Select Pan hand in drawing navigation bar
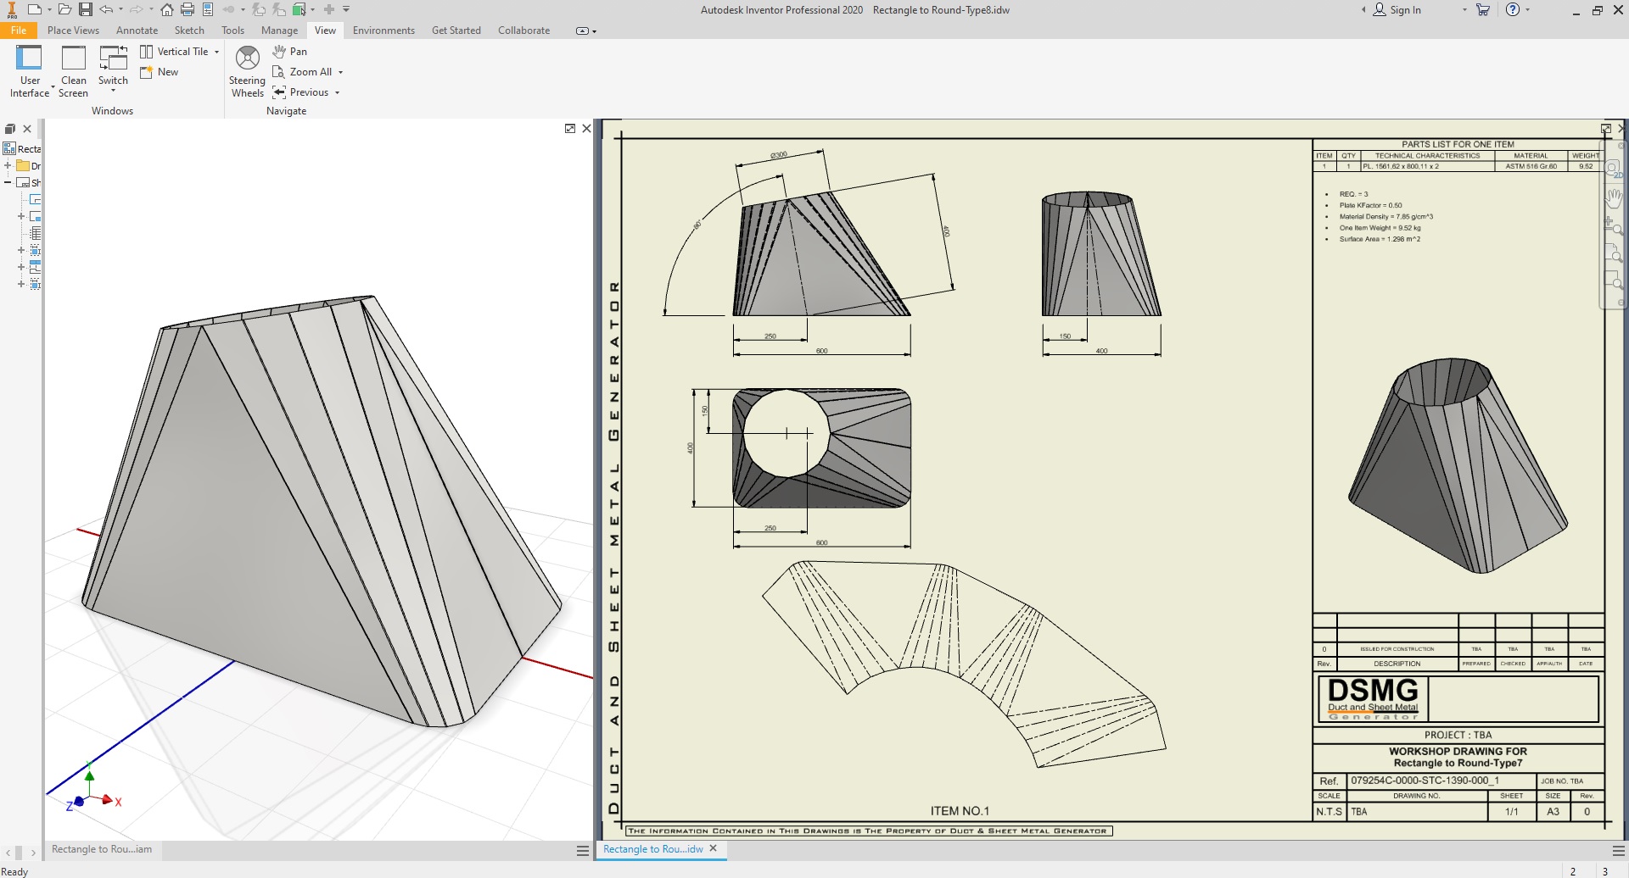Screen dimensions: 1629x878 click(x=1613, y=197)
